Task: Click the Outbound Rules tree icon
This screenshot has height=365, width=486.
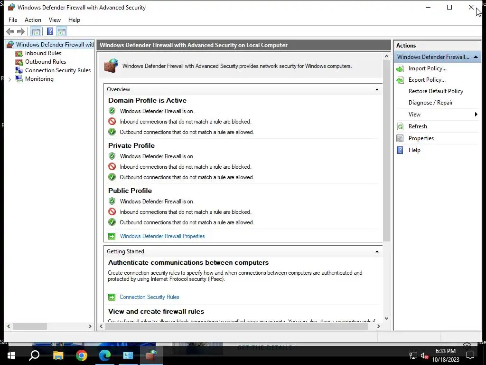Action: 19,62
